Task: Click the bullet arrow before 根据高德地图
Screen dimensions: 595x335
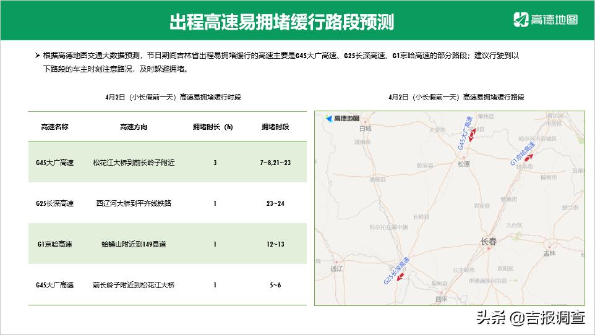Action: coord(38,56)
